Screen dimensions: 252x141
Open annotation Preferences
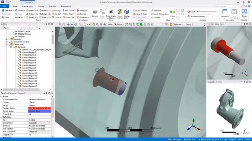(83, 17)
